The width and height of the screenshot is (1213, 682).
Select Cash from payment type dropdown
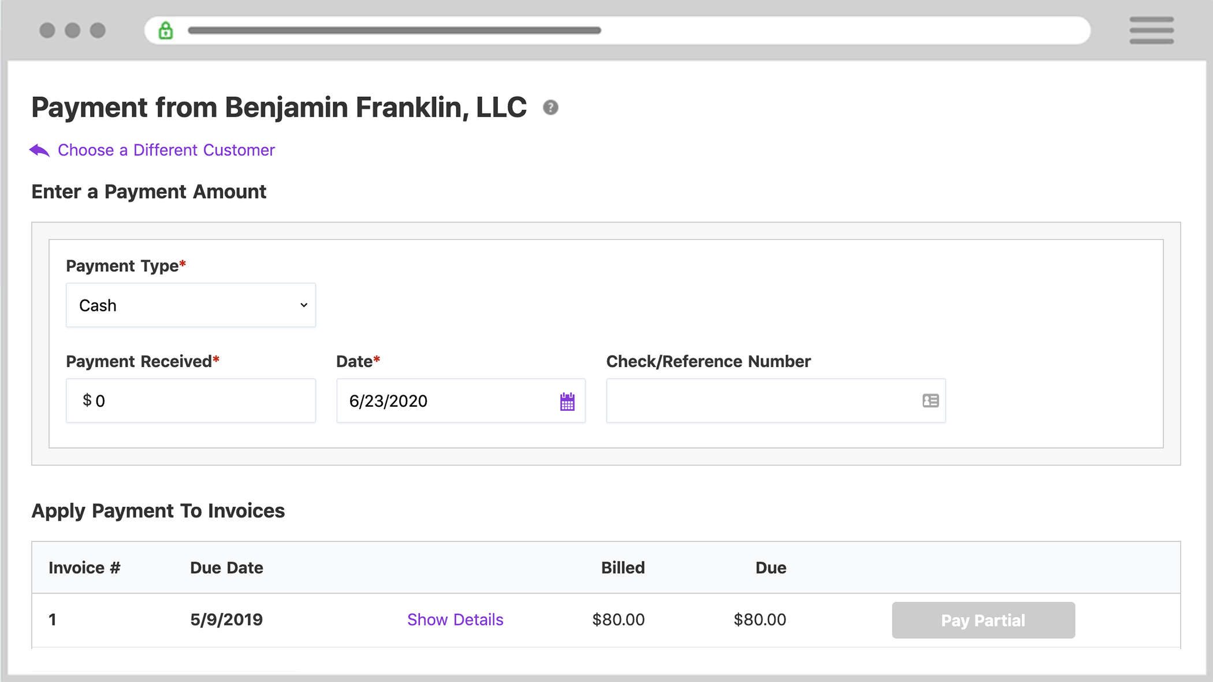point(190,305)
